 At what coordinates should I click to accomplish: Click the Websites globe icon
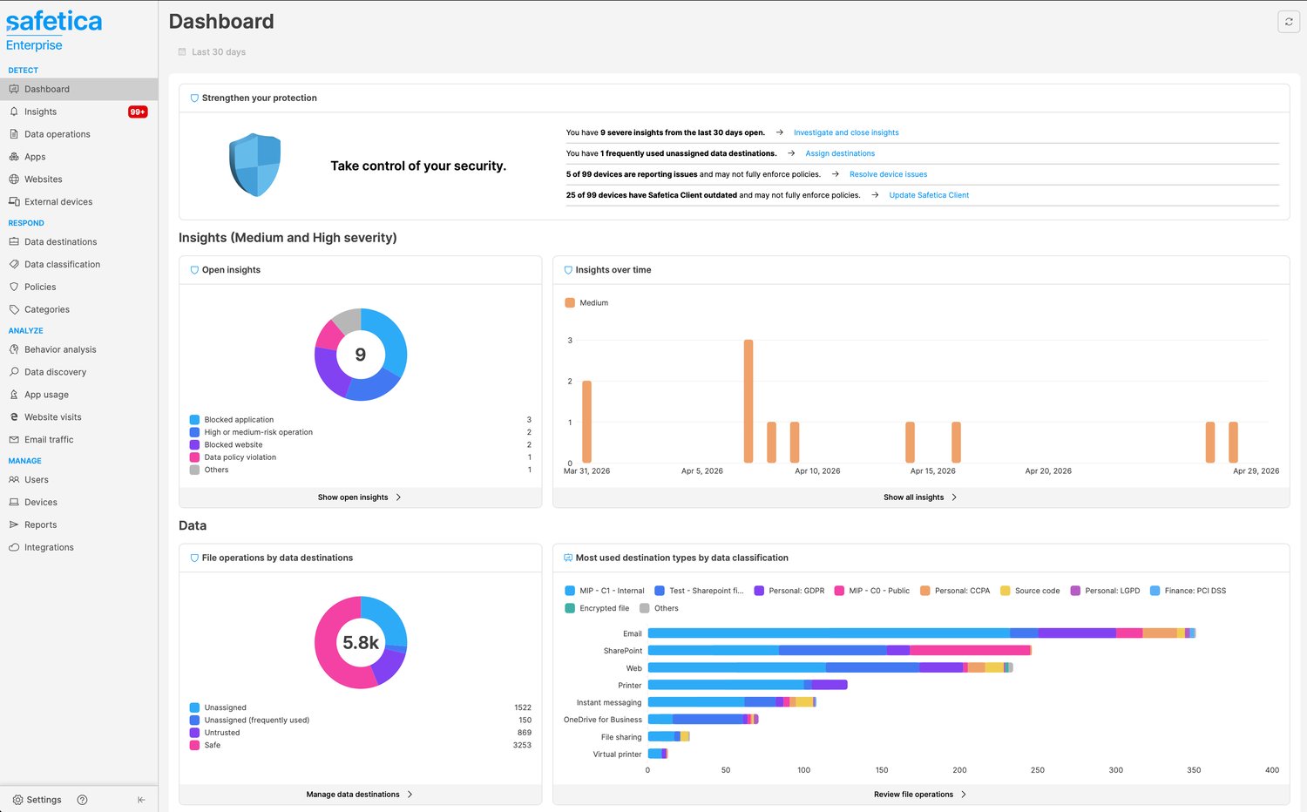tap(14, 179)
